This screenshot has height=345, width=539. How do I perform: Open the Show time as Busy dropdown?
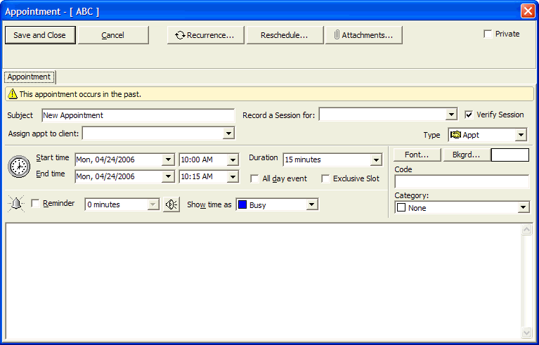[x=311, y=204]
